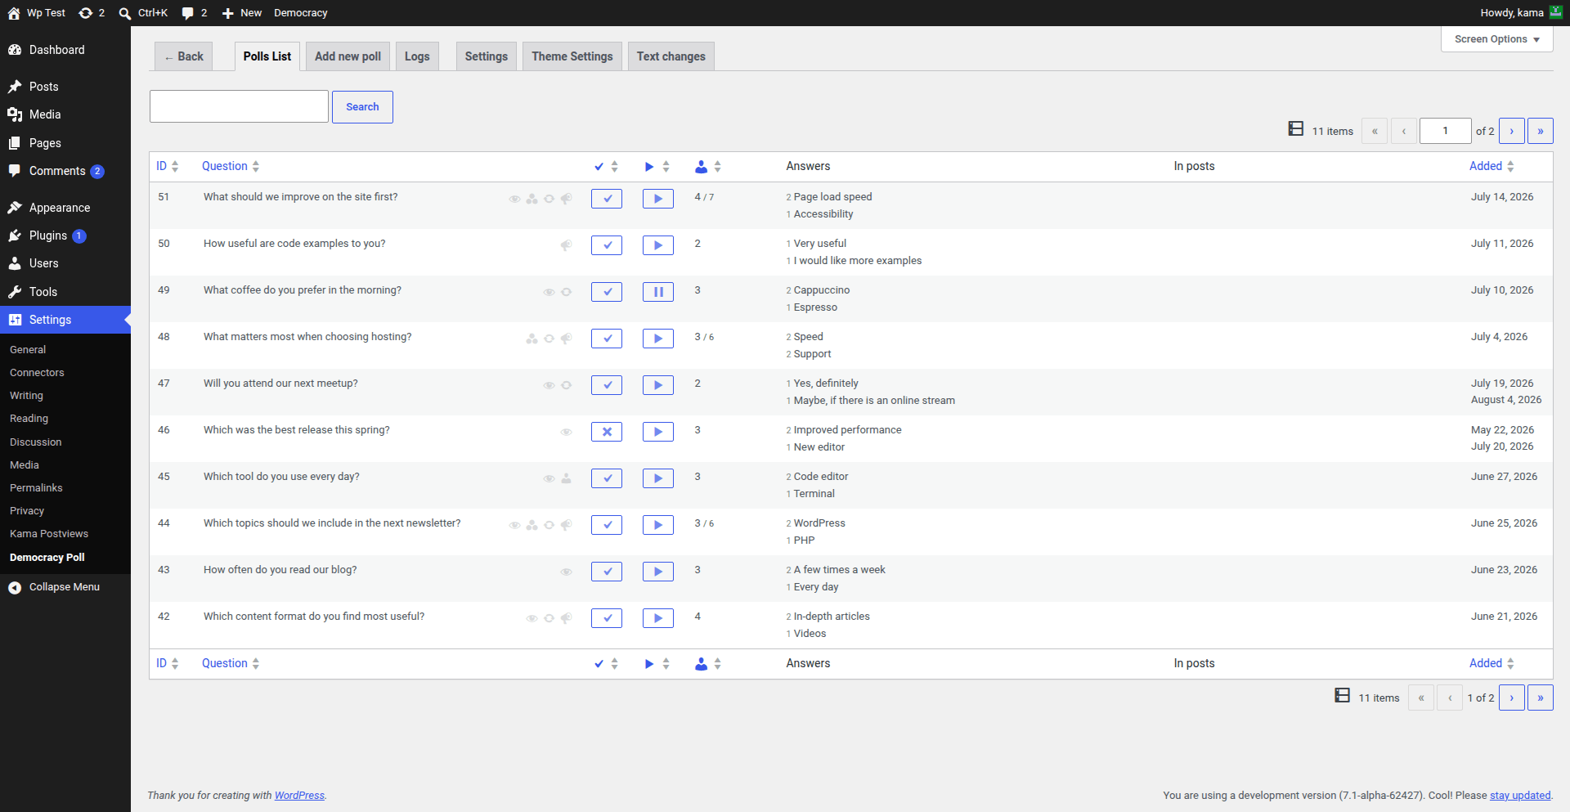The height and width of the screenshot is (812, 1570).
Task: Click megaphone icon on poll 50 row
Action: [566, 245]
